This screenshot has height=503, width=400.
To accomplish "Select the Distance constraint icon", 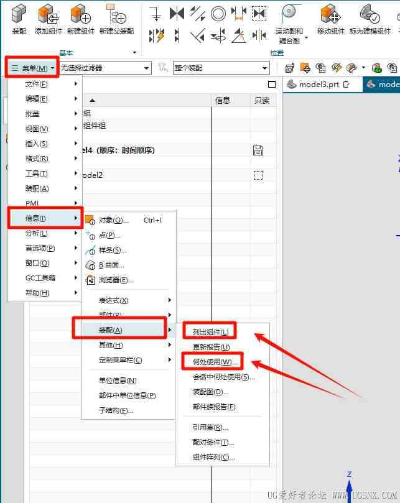I will (238, 14).
